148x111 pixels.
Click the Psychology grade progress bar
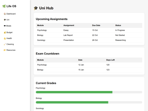[89, 92]
